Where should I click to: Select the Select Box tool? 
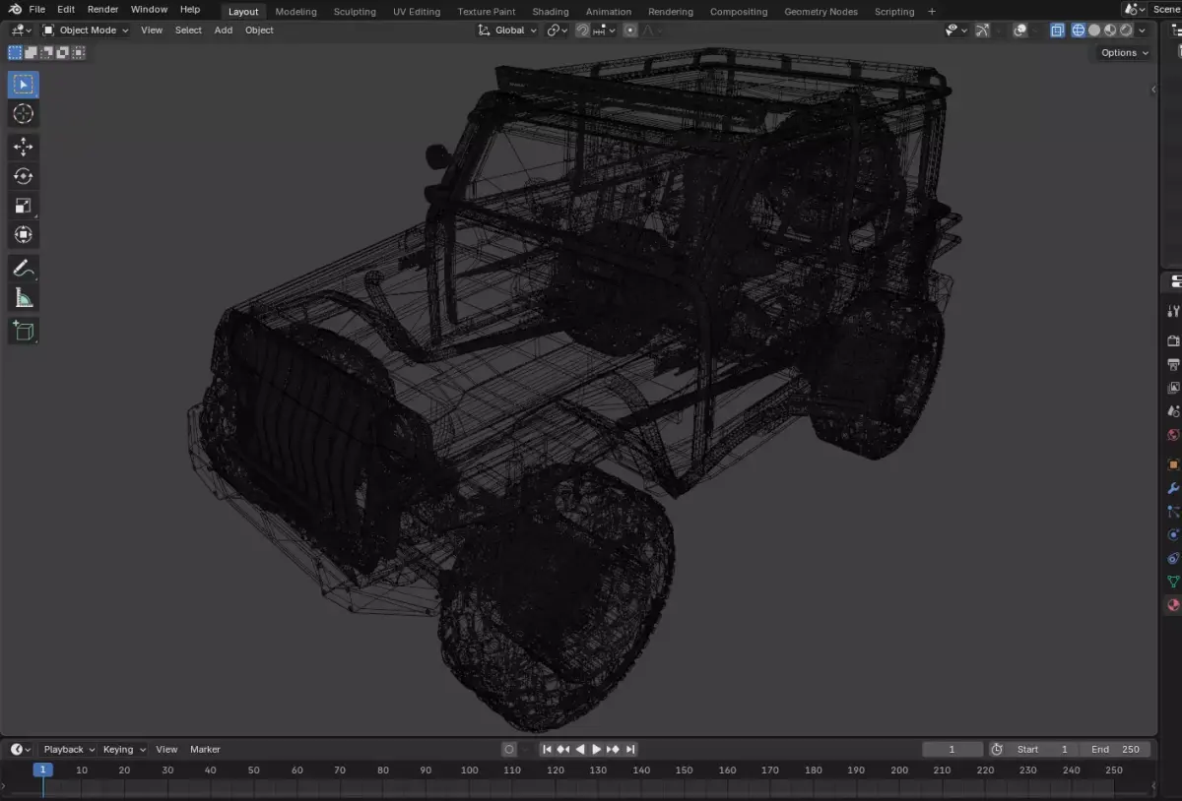(24, 85)
